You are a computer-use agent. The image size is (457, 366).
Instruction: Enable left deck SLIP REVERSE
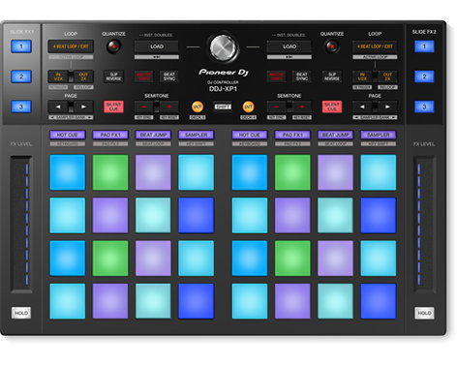113,76
